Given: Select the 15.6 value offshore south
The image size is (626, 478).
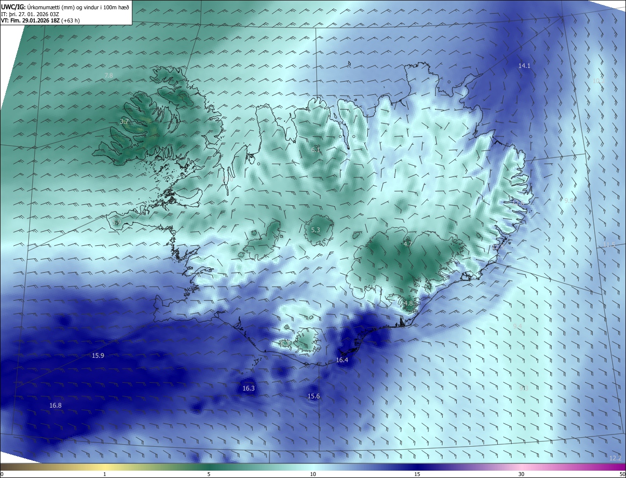Looking at the screenshot, I should (313, 396).
